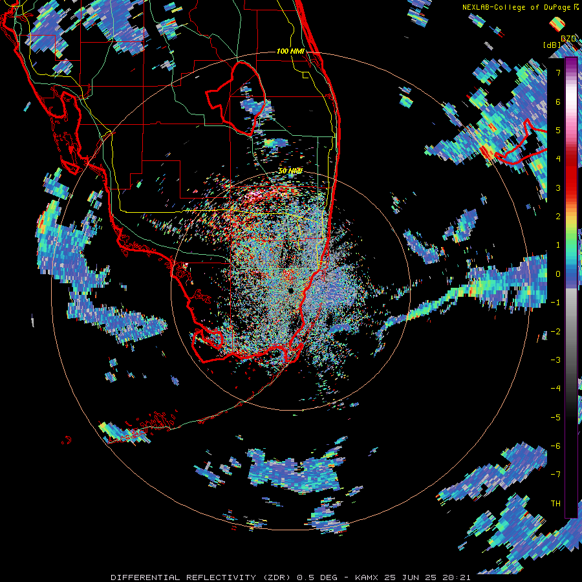This screenshot has height=582, width=582.
Task: Click the '-6' value on the scale
Action: pyautogui.click(x=555, y=446)
